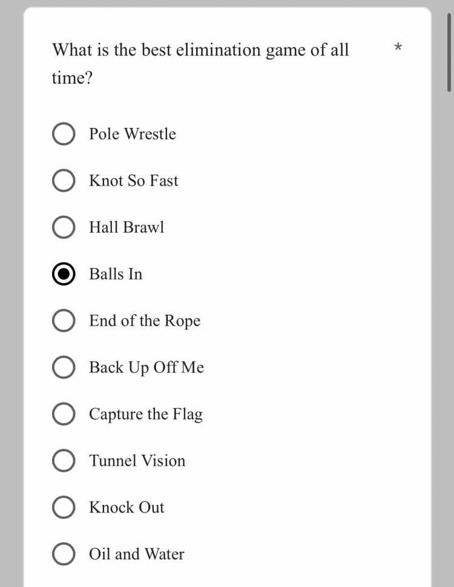
Task: Click the Capture the Flag label text
Action: pos(146,414)
